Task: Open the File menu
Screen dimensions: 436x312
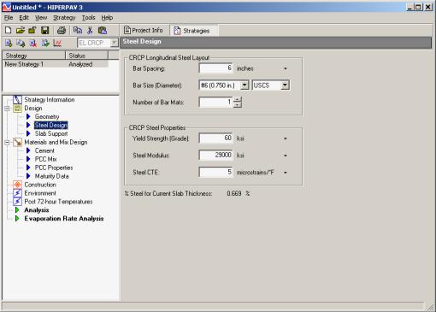Action: click(x=9, y=18)
